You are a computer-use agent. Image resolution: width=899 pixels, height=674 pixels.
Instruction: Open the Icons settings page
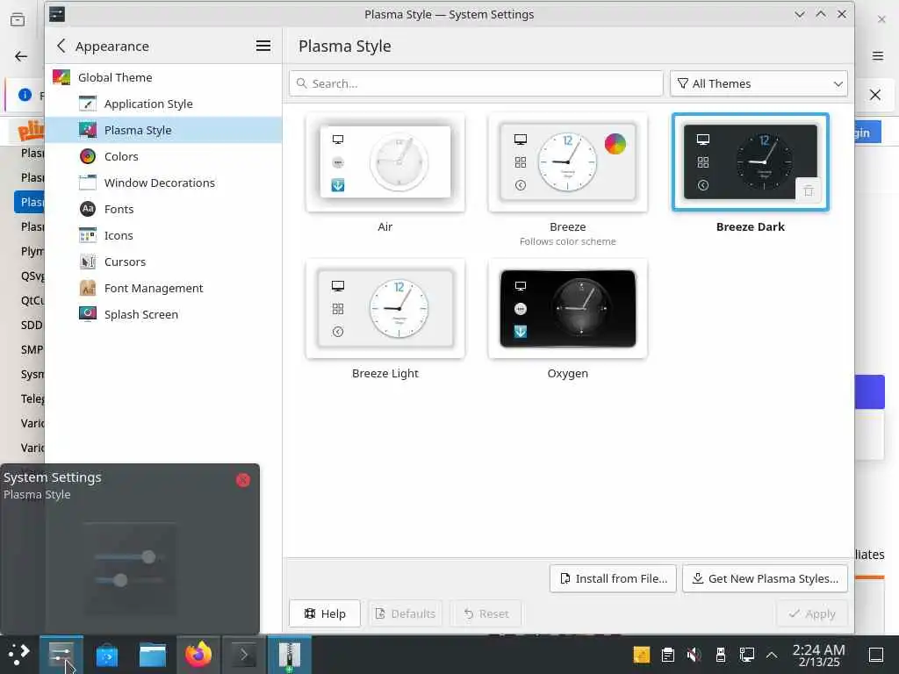tap(162, 235)
